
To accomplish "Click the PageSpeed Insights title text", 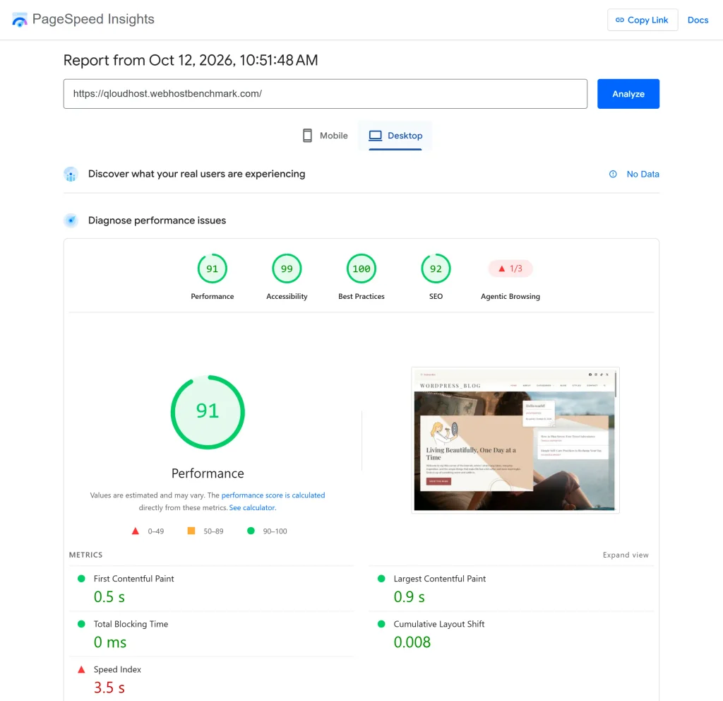I will [93, 19].
